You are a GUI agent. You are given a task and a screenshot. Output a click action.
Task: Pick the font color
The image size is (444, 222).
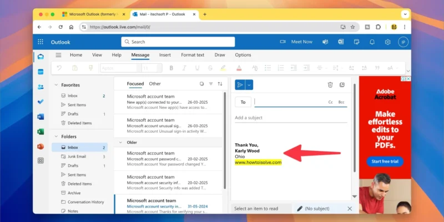239,68
